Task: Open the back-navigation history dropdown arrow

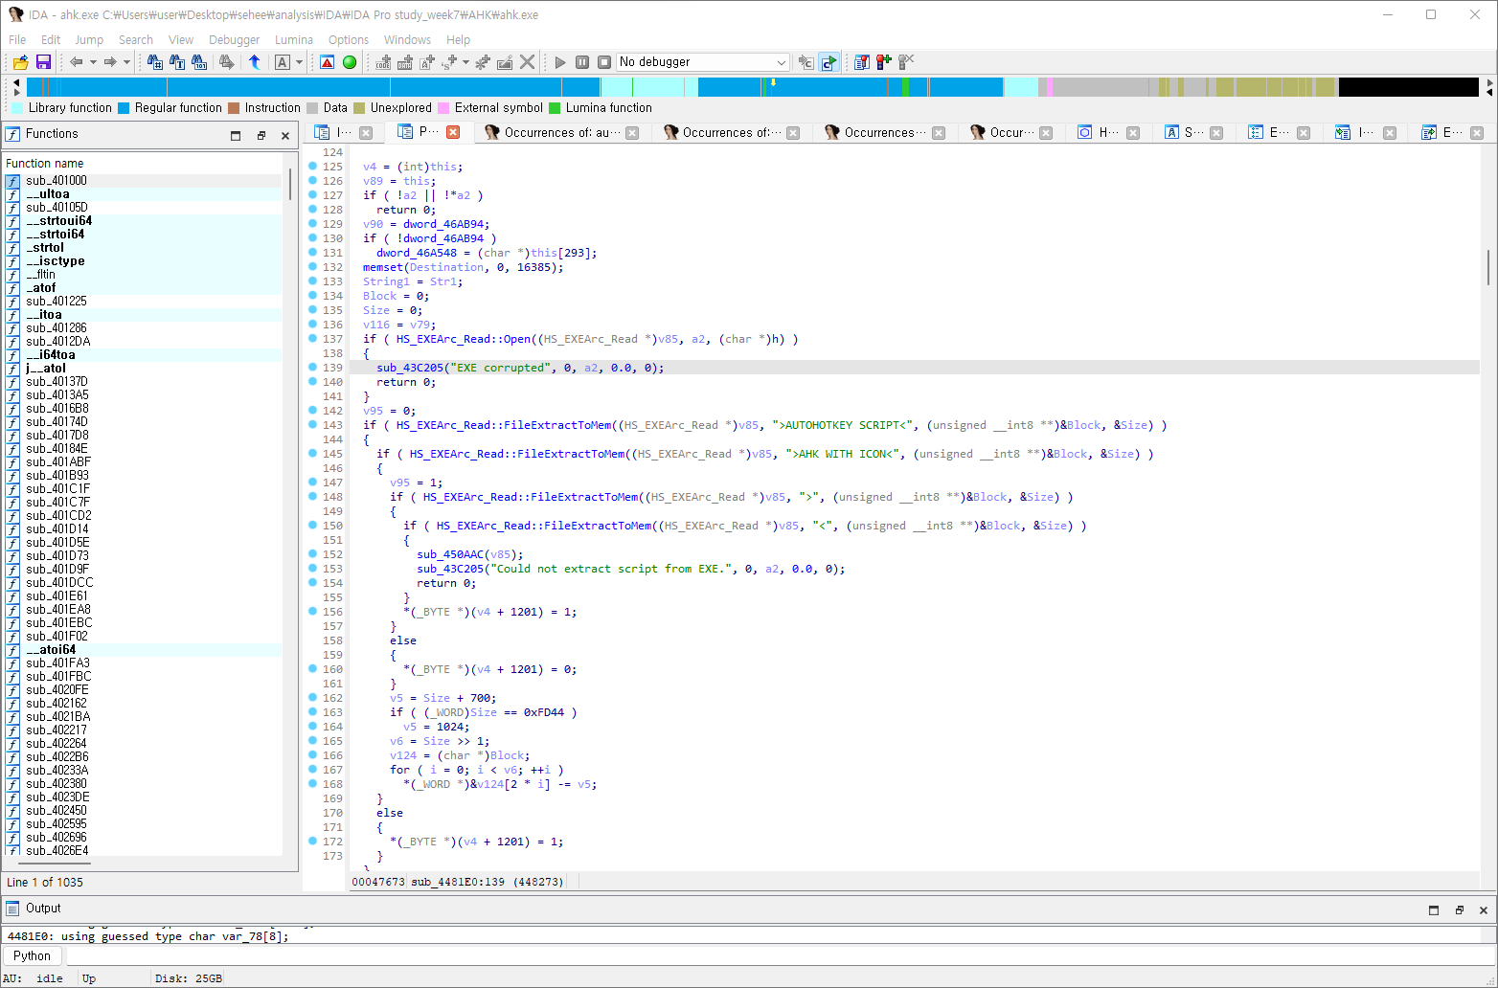Action: (x=93, y=62)
